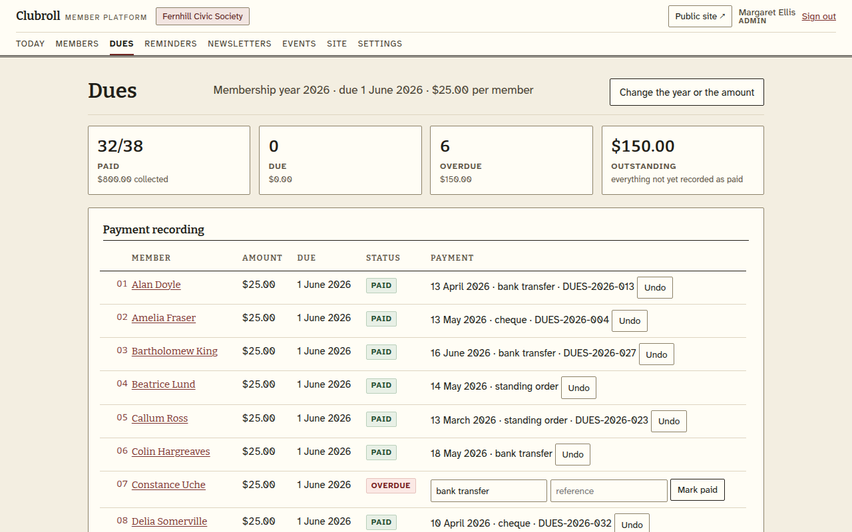Switch to the Newsletters tab
Viewport: 852px width, 532px height.
coord(240,44)
